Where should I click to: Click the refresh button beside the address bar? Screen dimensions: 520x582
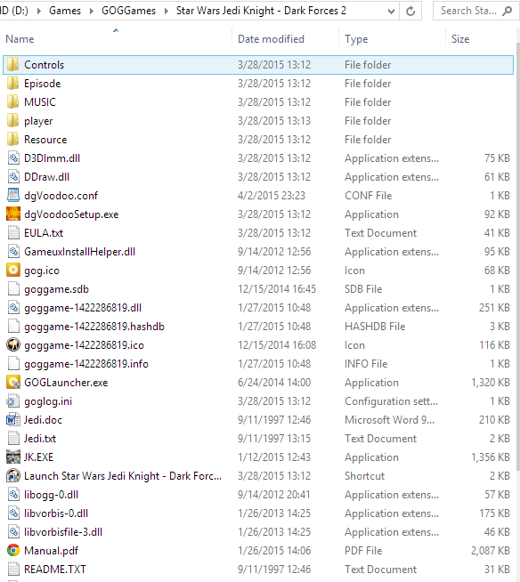[x=410, y=12]
